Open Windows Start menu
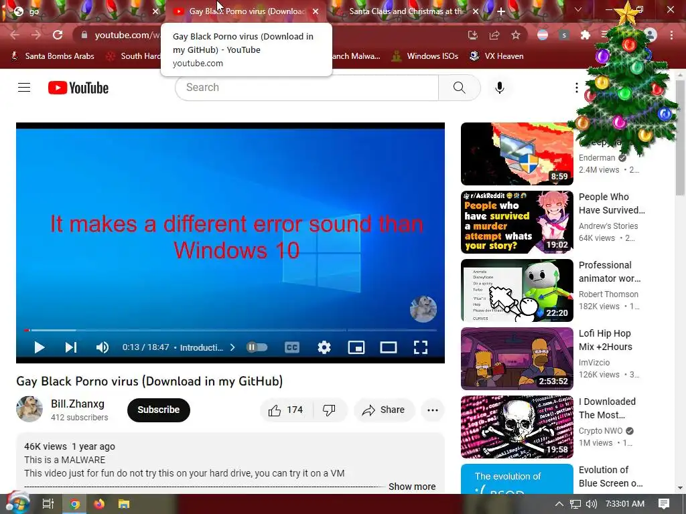Viewport: 686px width, 514px height. coord(17,503)
